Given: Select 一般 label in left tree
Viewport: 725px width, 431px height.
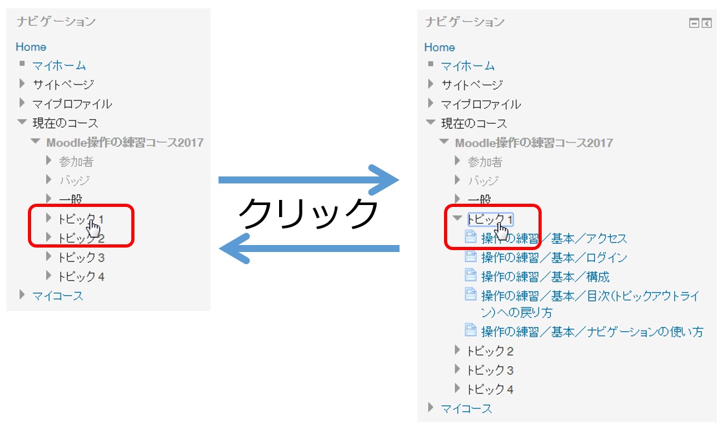Looking at the screenshot, I should [70, 199].
